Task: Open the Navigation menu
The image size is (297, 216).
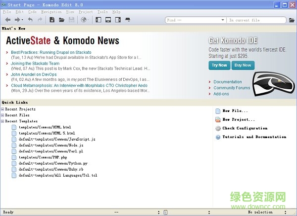Action: point(51,11)
